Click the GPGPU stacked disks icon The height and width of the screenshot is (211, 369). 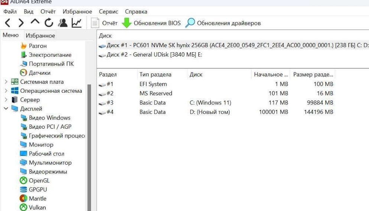tap(23, 189)
